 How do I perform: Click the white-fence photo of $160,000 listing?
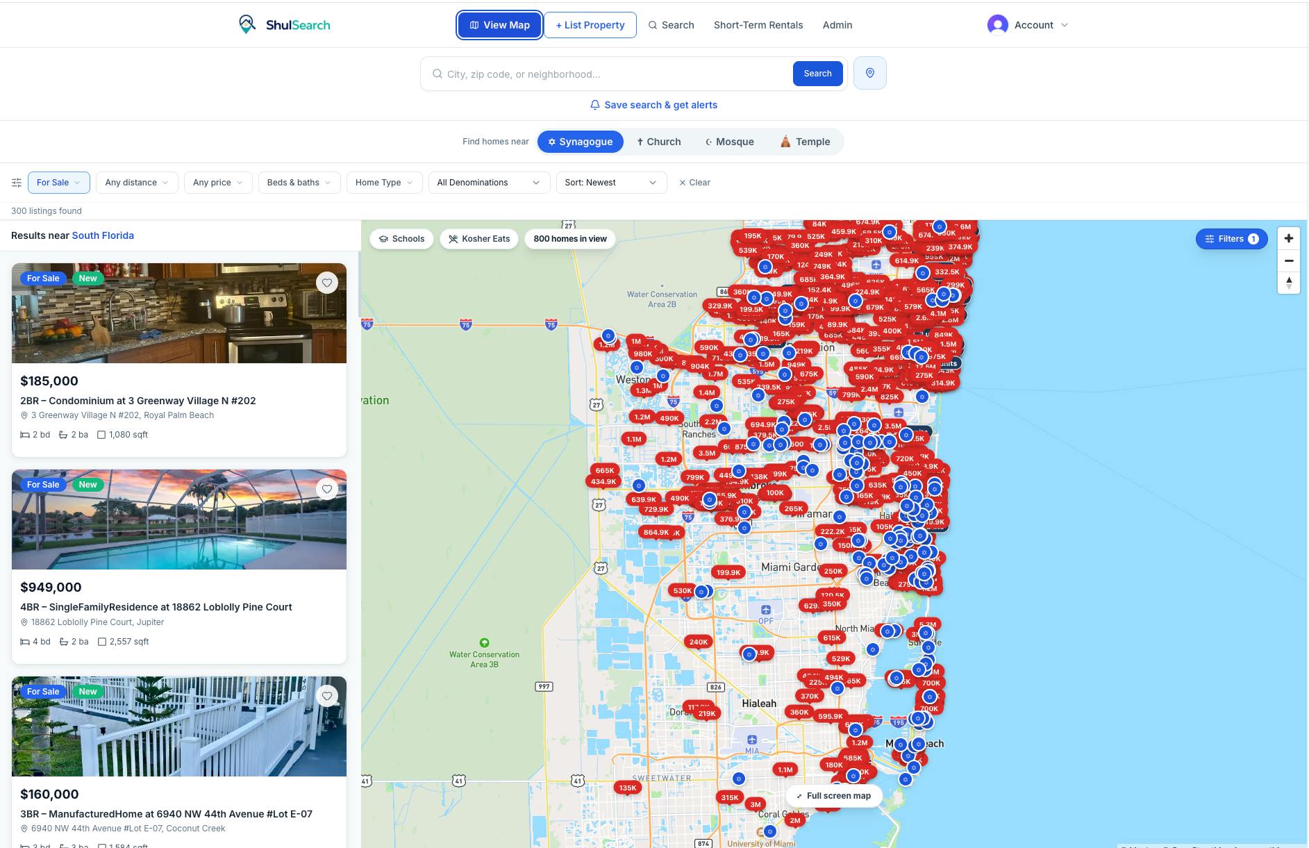pos(179,726)
